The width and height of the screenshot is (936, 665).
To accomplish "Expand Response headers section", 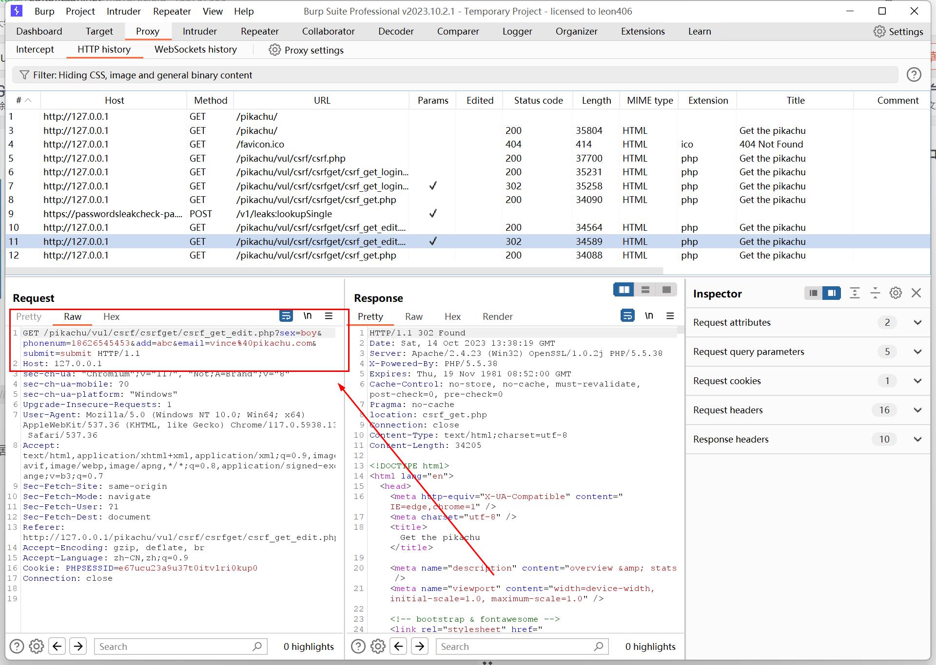I will click(x=917, y=439).
